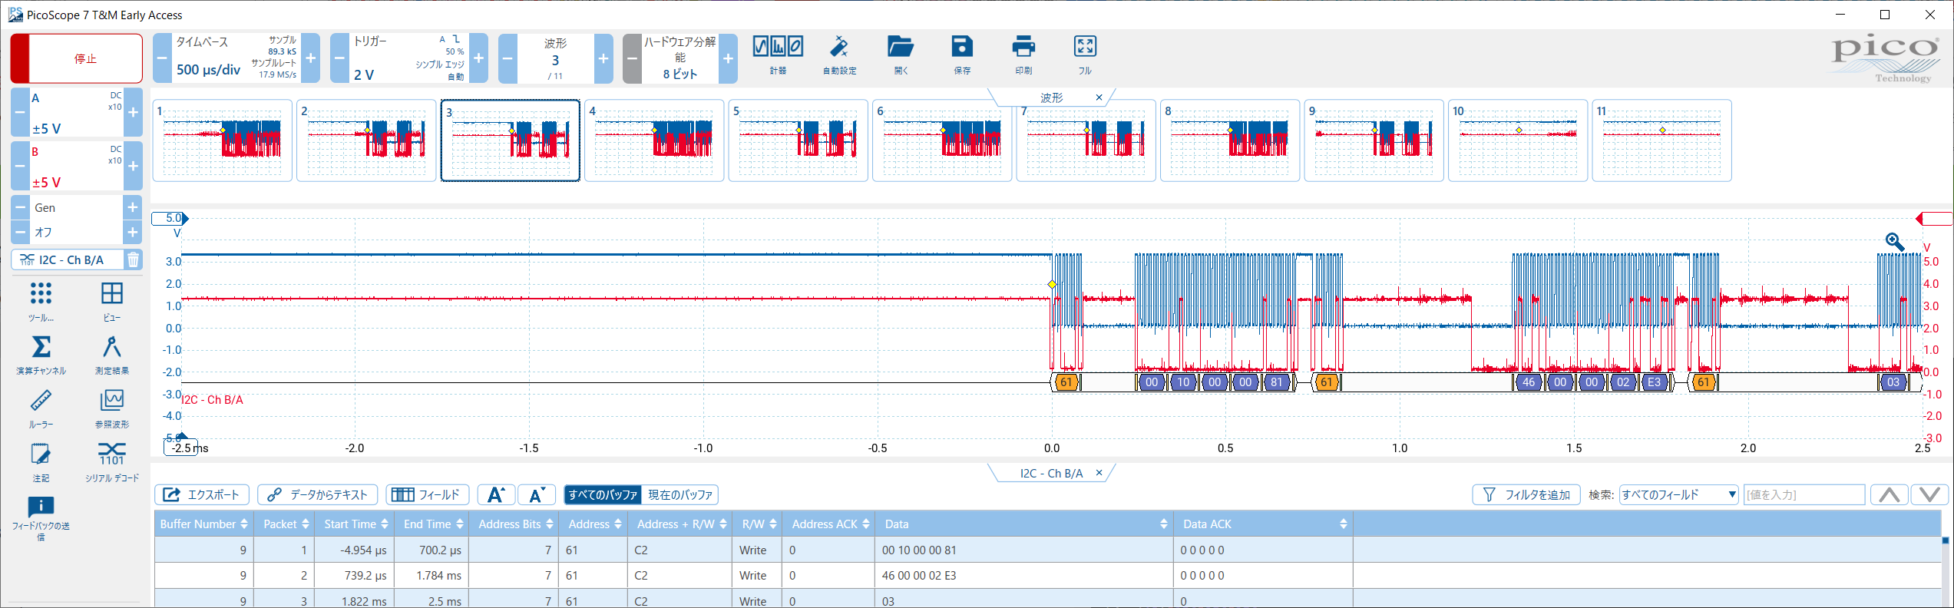Screen dimensions: 1954x608
Task: Open the Serial decoding 1101 icon
Action: click(112, 461)
